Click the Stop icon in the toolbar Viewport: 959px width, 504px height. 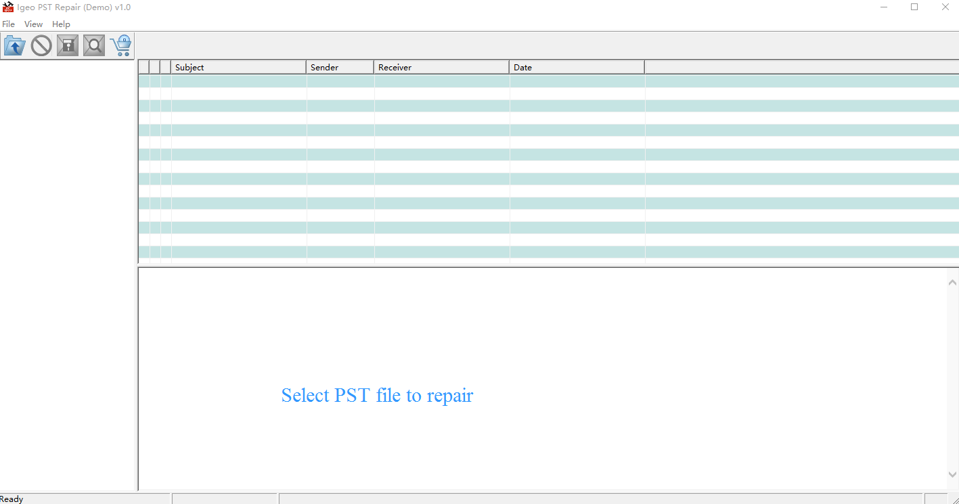[41, 46]
